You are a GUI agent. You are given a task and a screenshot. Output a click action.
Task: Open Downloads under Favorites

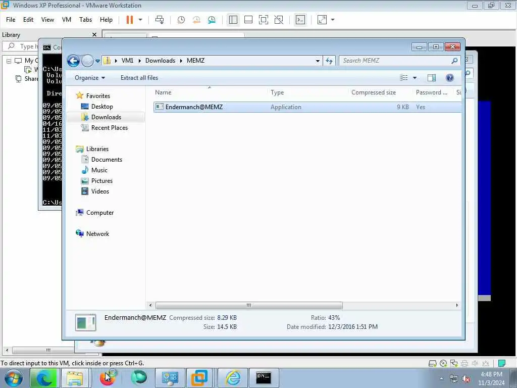106,117
